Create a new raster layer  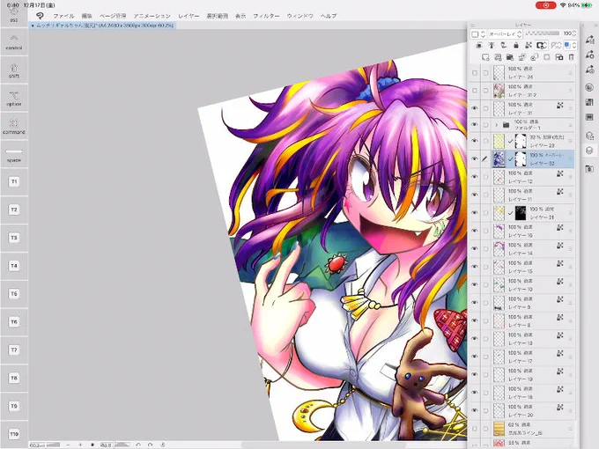pyautogui.click(x=485, y=57)
